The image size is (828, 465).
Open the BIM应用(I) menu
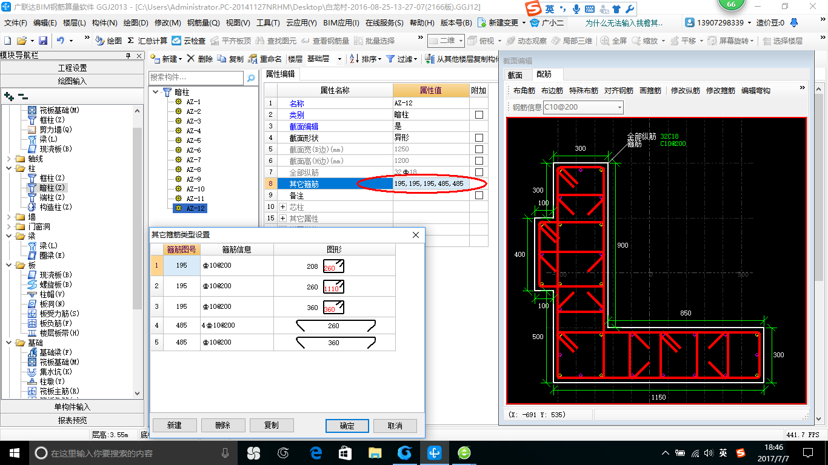[x=341, y=22]
